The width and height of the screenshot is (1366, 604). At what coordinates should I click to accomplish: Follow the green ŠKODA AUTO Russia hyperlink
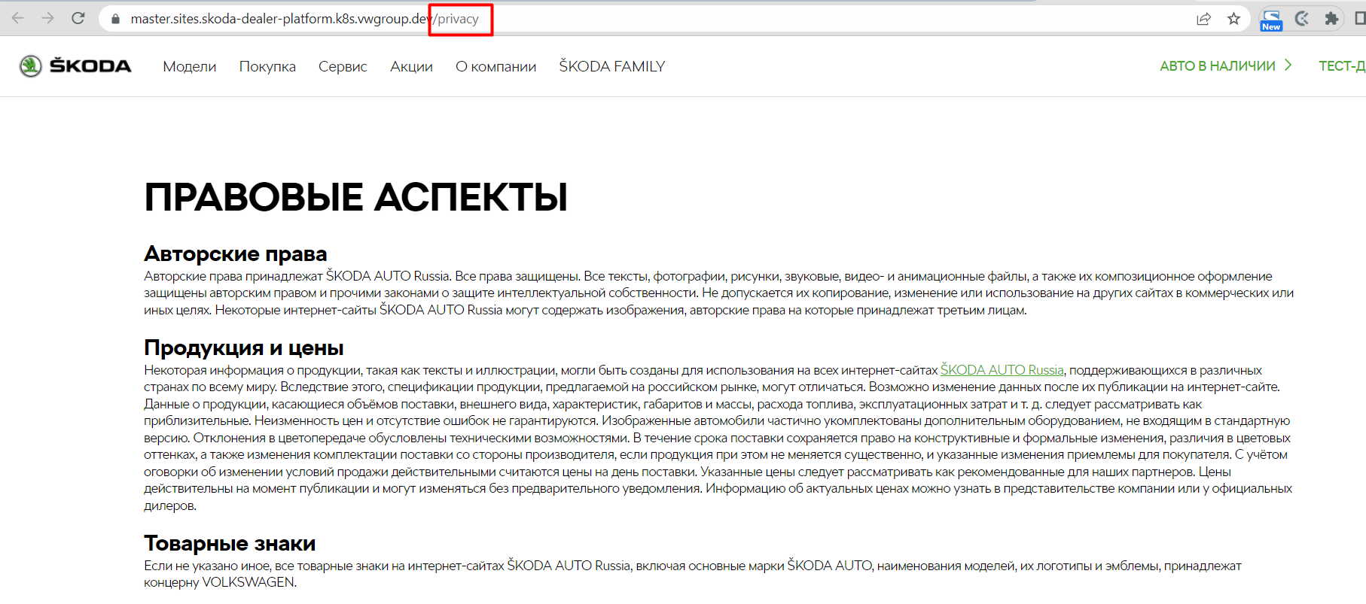pyautogui.click(x=1002, y=370)
